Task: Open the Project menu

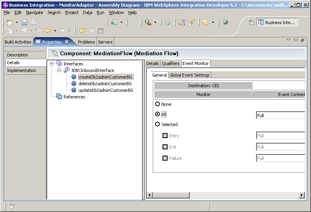Action: click(72, 13)
